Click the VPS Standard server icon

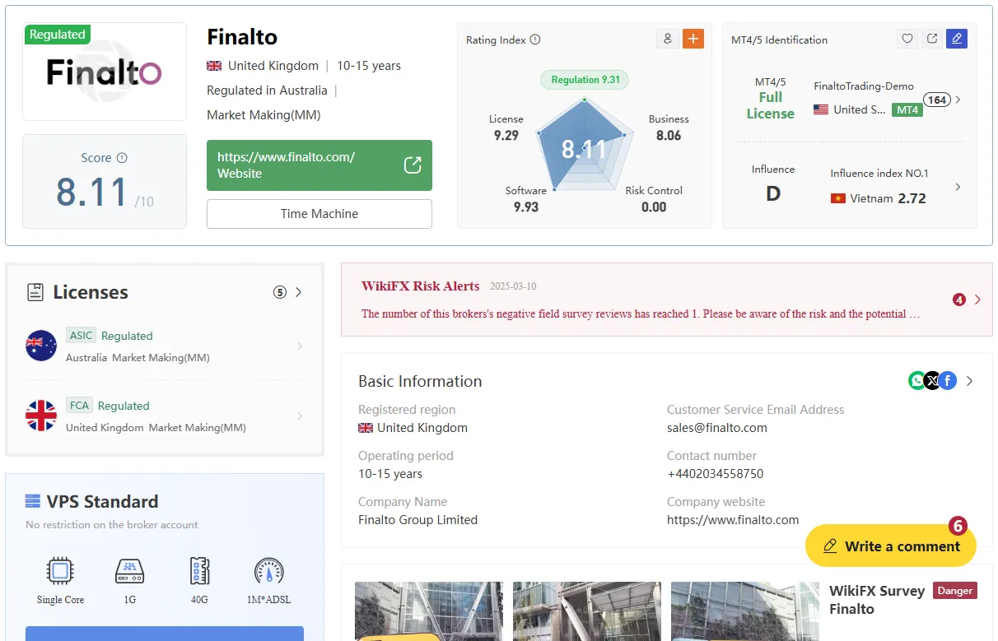tap(33, 501)
